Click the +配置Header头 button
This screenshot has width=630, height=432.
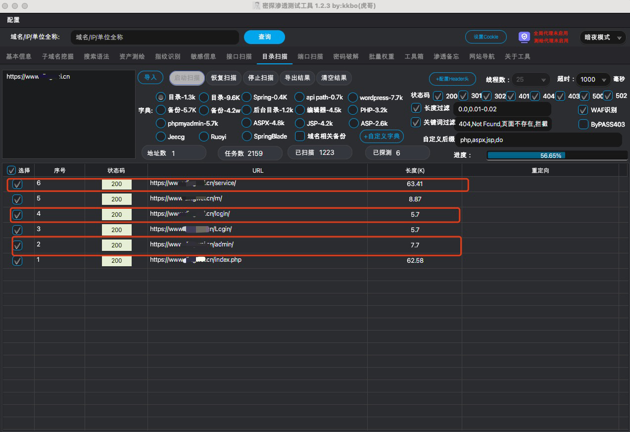452,79
